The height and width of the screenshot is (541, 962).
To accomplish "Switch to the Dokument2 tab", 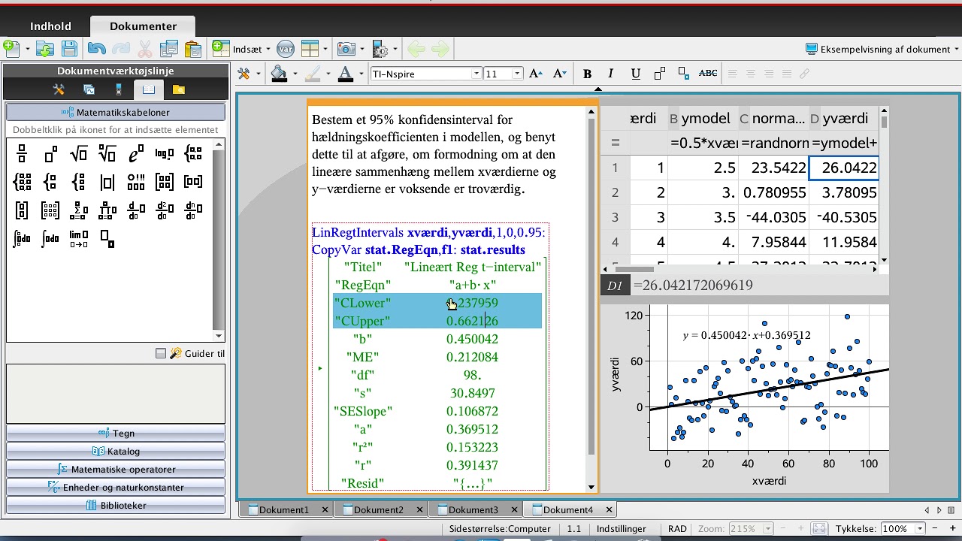I will 379,509.
